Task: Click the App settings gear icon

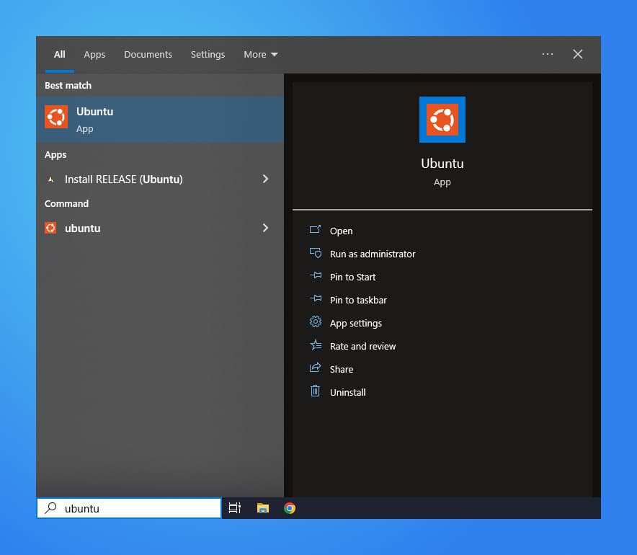Action: [x=315, y=323]
